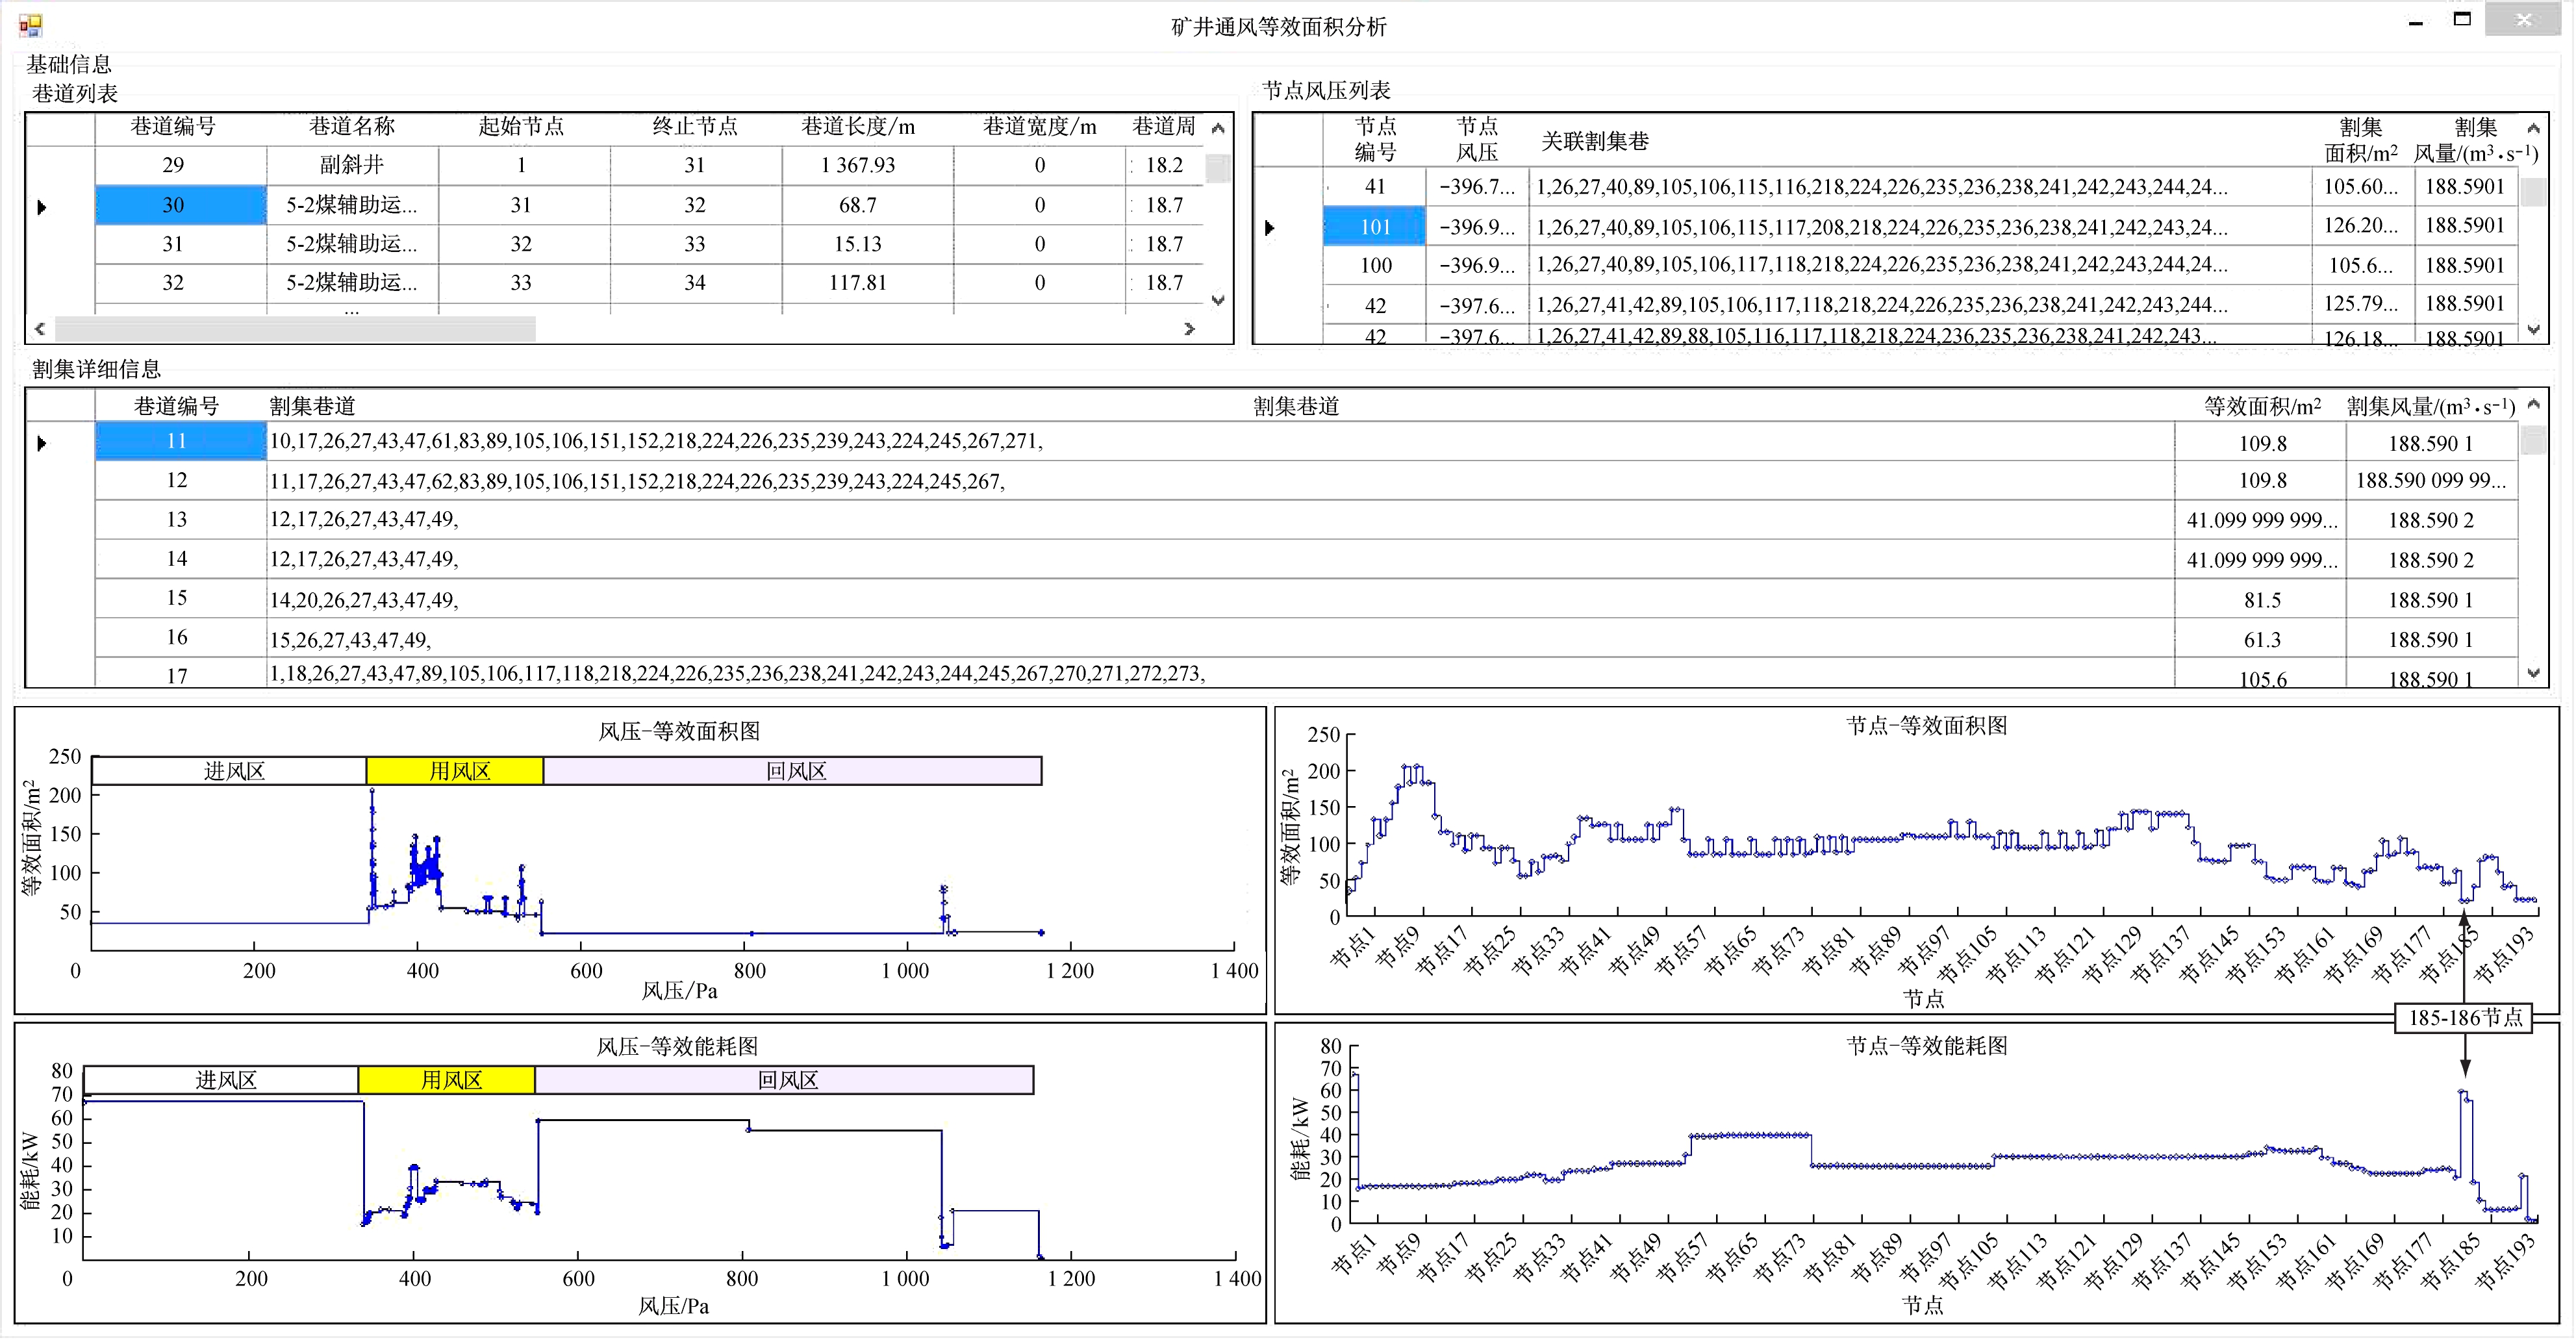Sort by 节点风压 column header
This screenshot has width=2576, height=1340.
1476,139
